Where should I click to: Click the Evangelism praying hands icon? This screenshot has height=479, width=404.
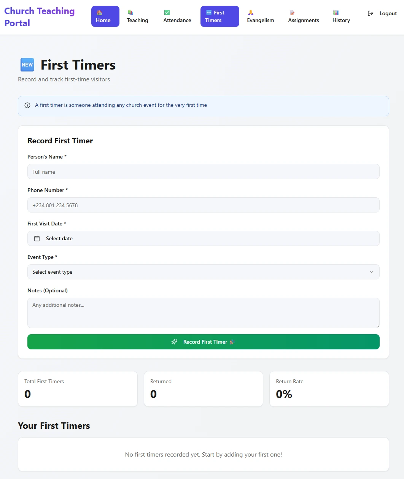point(251,13)
